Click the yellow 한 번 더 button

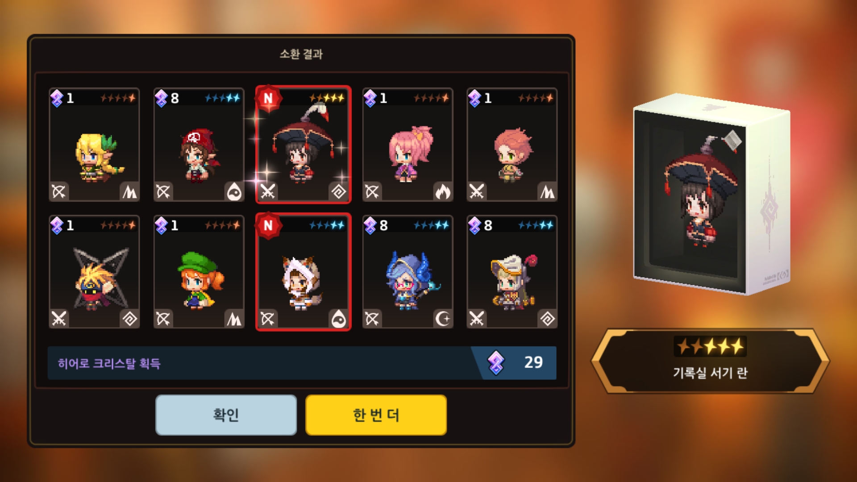[x=376, y=415]
